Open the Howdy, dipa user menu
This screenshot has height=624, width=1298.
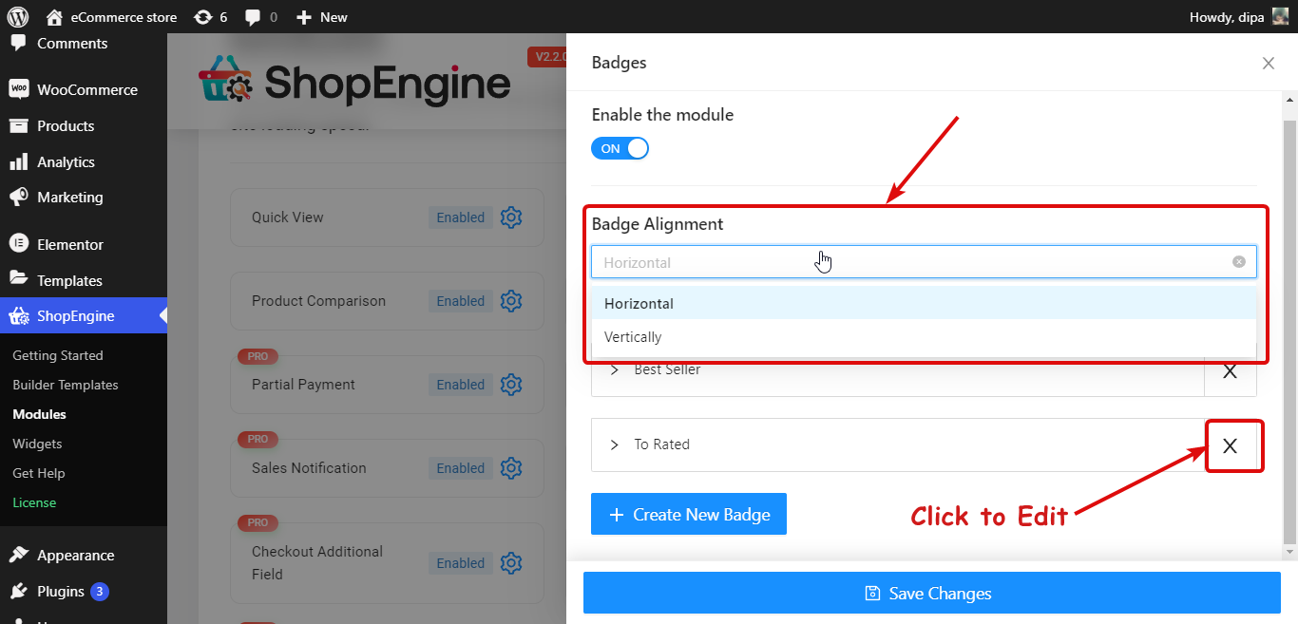(x=1238, y=17)
